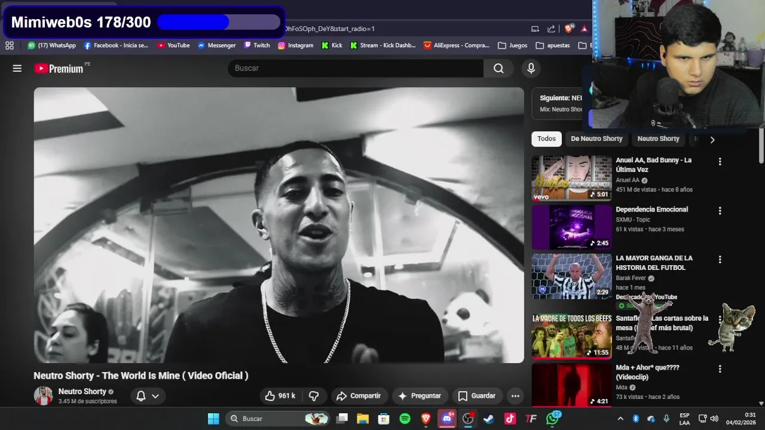The image size is (765, 430).
Task: Select the Todos filter chip
Action: (x=546, y=139)
